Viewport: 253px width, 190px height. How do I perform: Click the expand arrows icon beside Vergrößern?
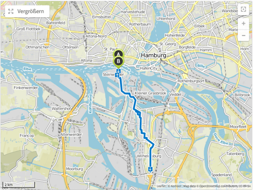tap(11, 11)
